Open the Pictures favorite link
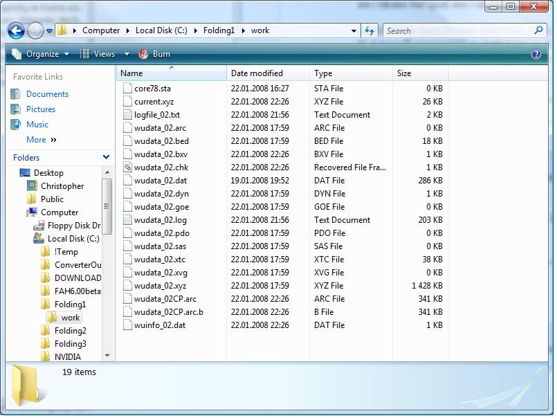557x418 pixels. 41,109
